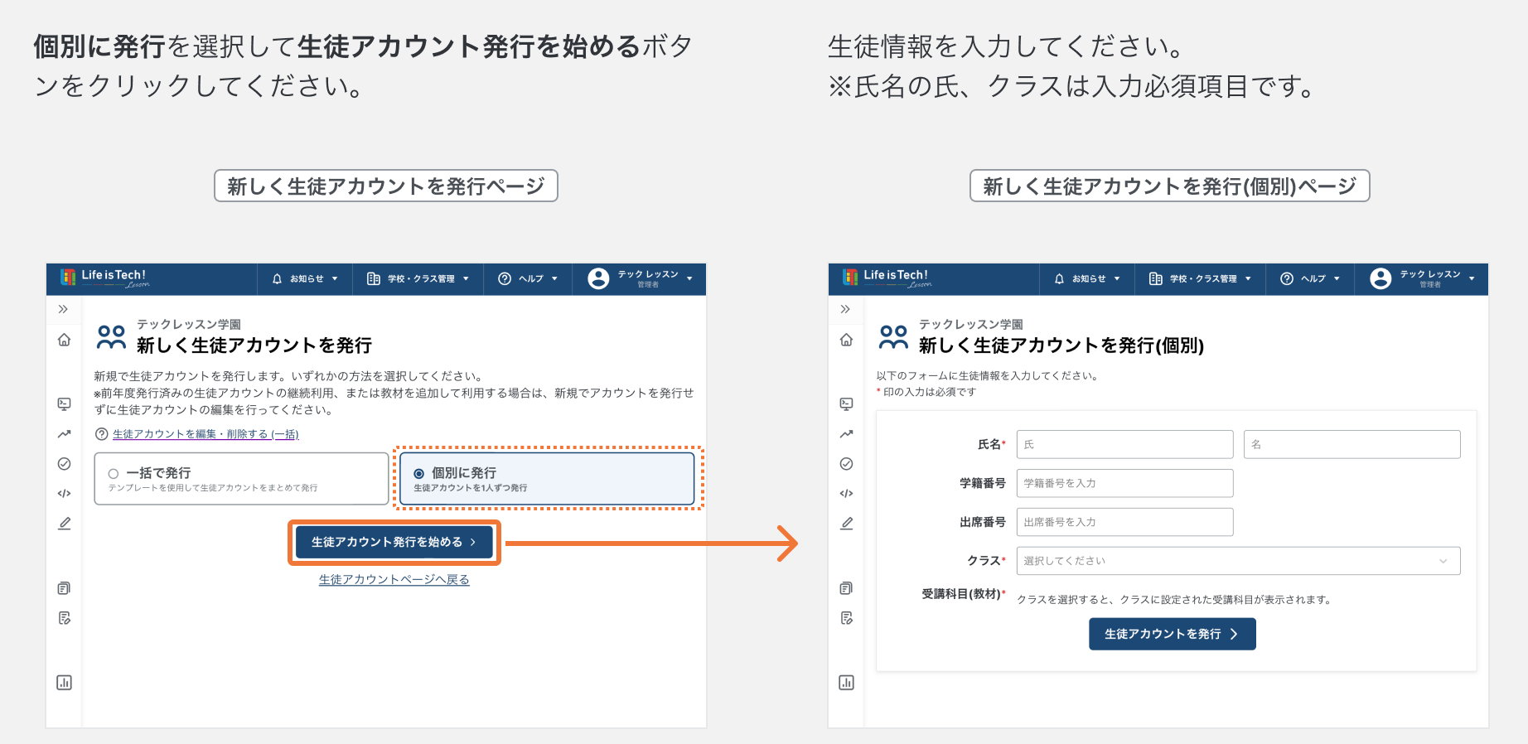The height and width of the screenshot is (744, 1528).
Task: Open document-edit icon in left screenshot sidebar
Action: tap(64, 618)
